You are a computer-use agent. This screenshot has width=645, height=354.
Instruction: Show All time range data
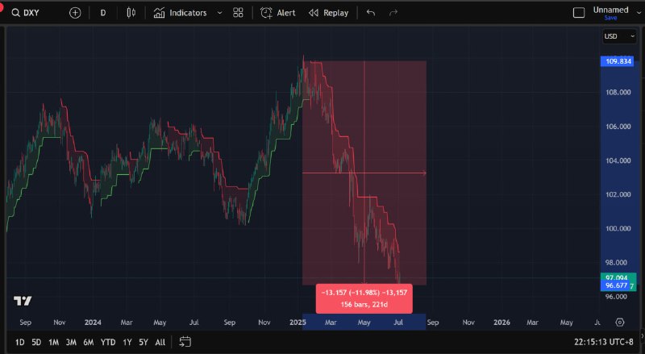[160, 342]
